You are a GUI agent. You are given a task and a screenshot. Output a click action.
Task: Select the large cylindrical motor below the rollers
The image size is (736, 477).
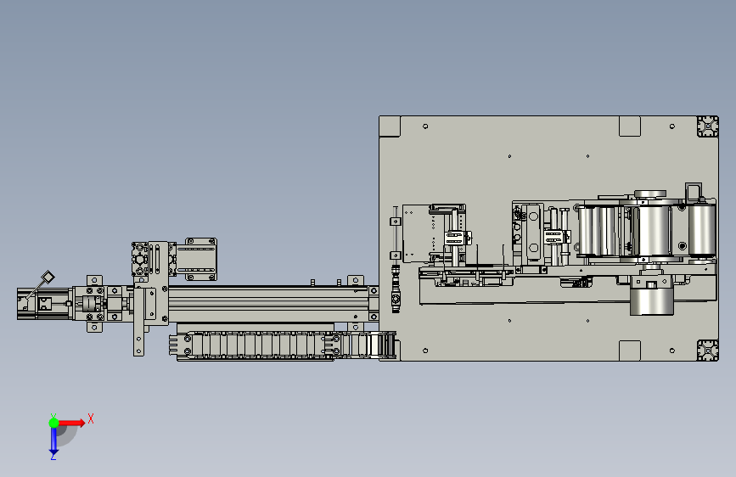click(651, 300)
